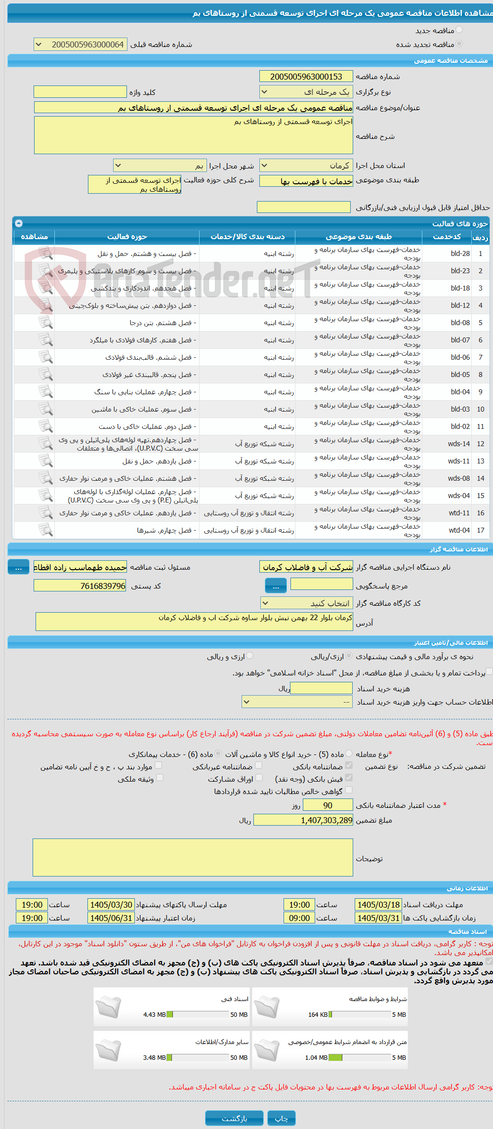
Task: Open the view icon for row bld-28
Action: pos(45,253)
